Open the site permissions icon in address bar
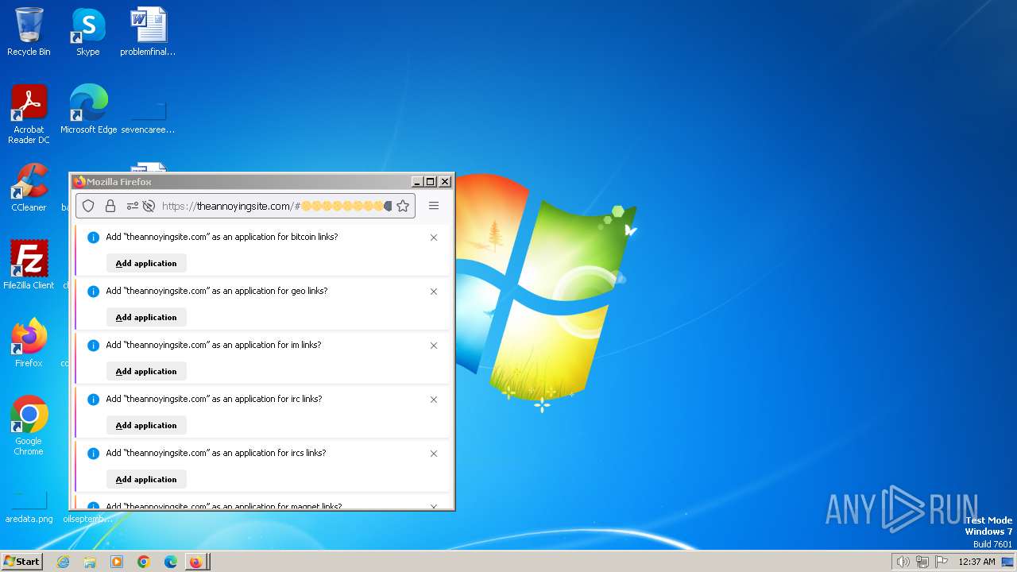 tap(133, 206)
